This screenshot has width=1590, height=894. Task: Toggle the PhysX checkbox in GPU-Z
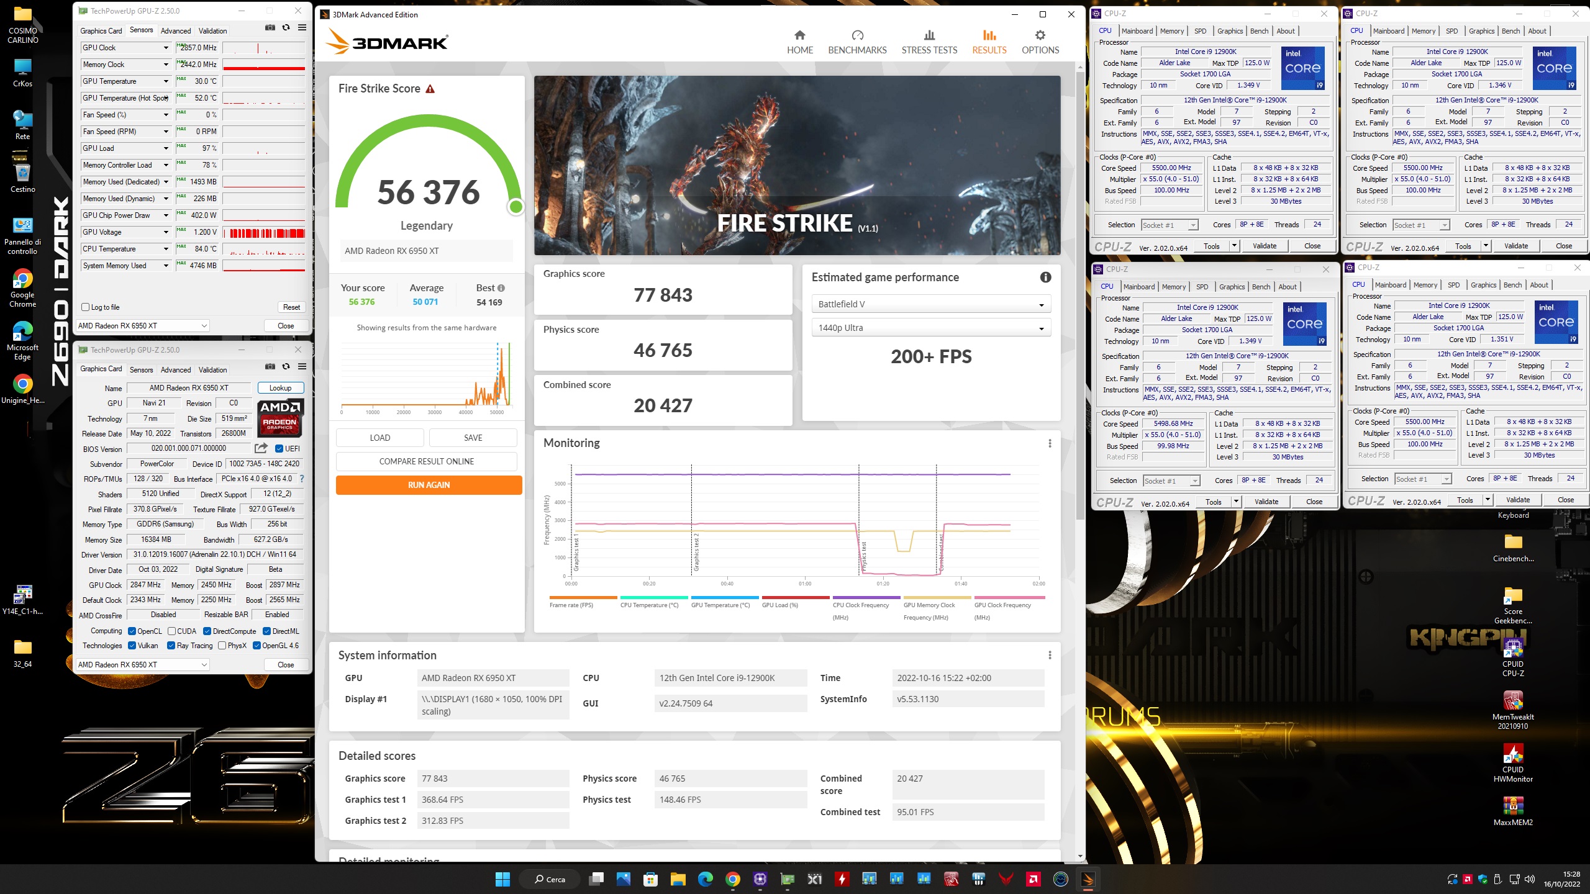click(x=222, y=646)
